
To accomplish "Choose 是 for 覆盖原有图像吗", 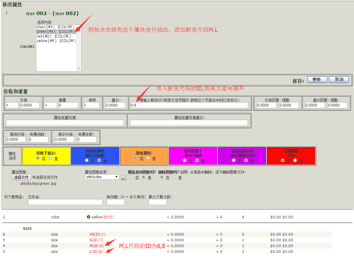I will click(x=144, y=177).
